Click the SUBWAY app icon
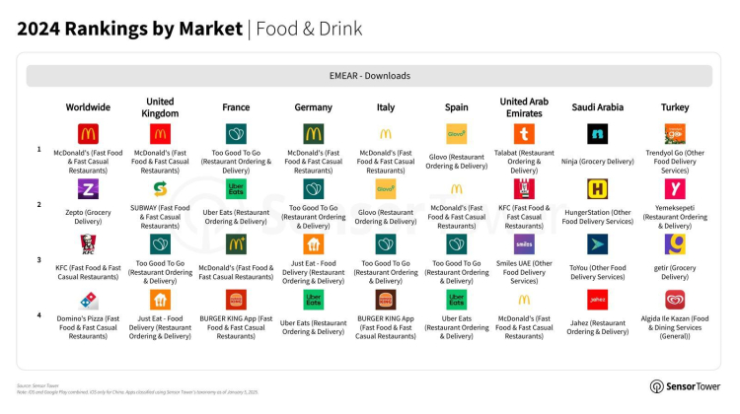This screenshot has height=414, width=740. [x=160, y=189]
